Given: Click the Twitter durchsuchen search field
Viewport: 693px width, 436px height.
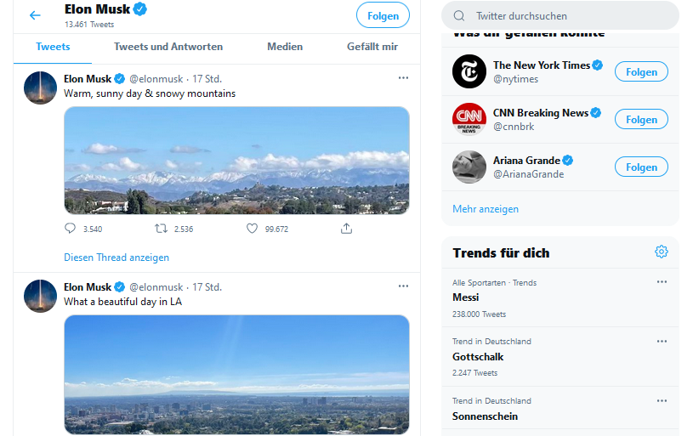Looking at the screenshot, I should point(570,15).
